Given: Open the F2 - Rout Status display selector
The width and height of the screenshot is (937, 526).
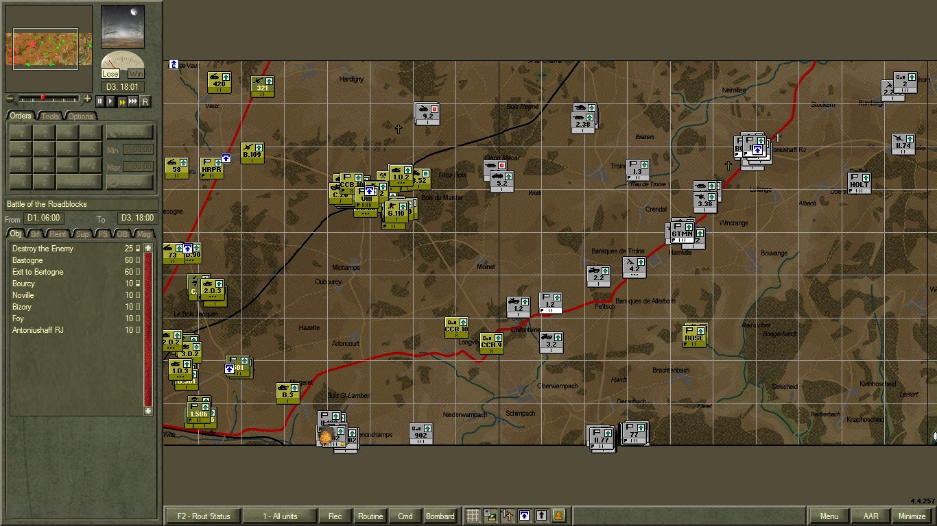Looking at the screenshot, I should (x=204, y=516).
